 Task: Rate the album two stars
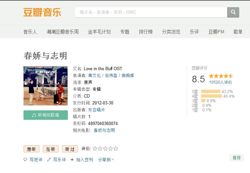click(x=100, y=149)
